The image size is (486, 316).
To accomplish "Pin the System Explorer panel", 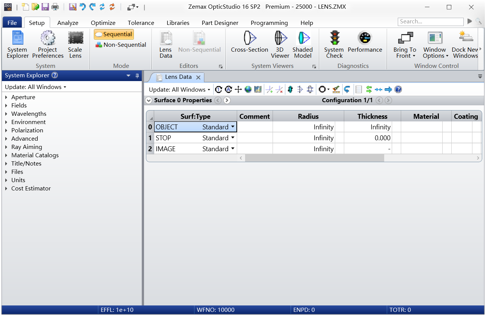I will (137, 76).
